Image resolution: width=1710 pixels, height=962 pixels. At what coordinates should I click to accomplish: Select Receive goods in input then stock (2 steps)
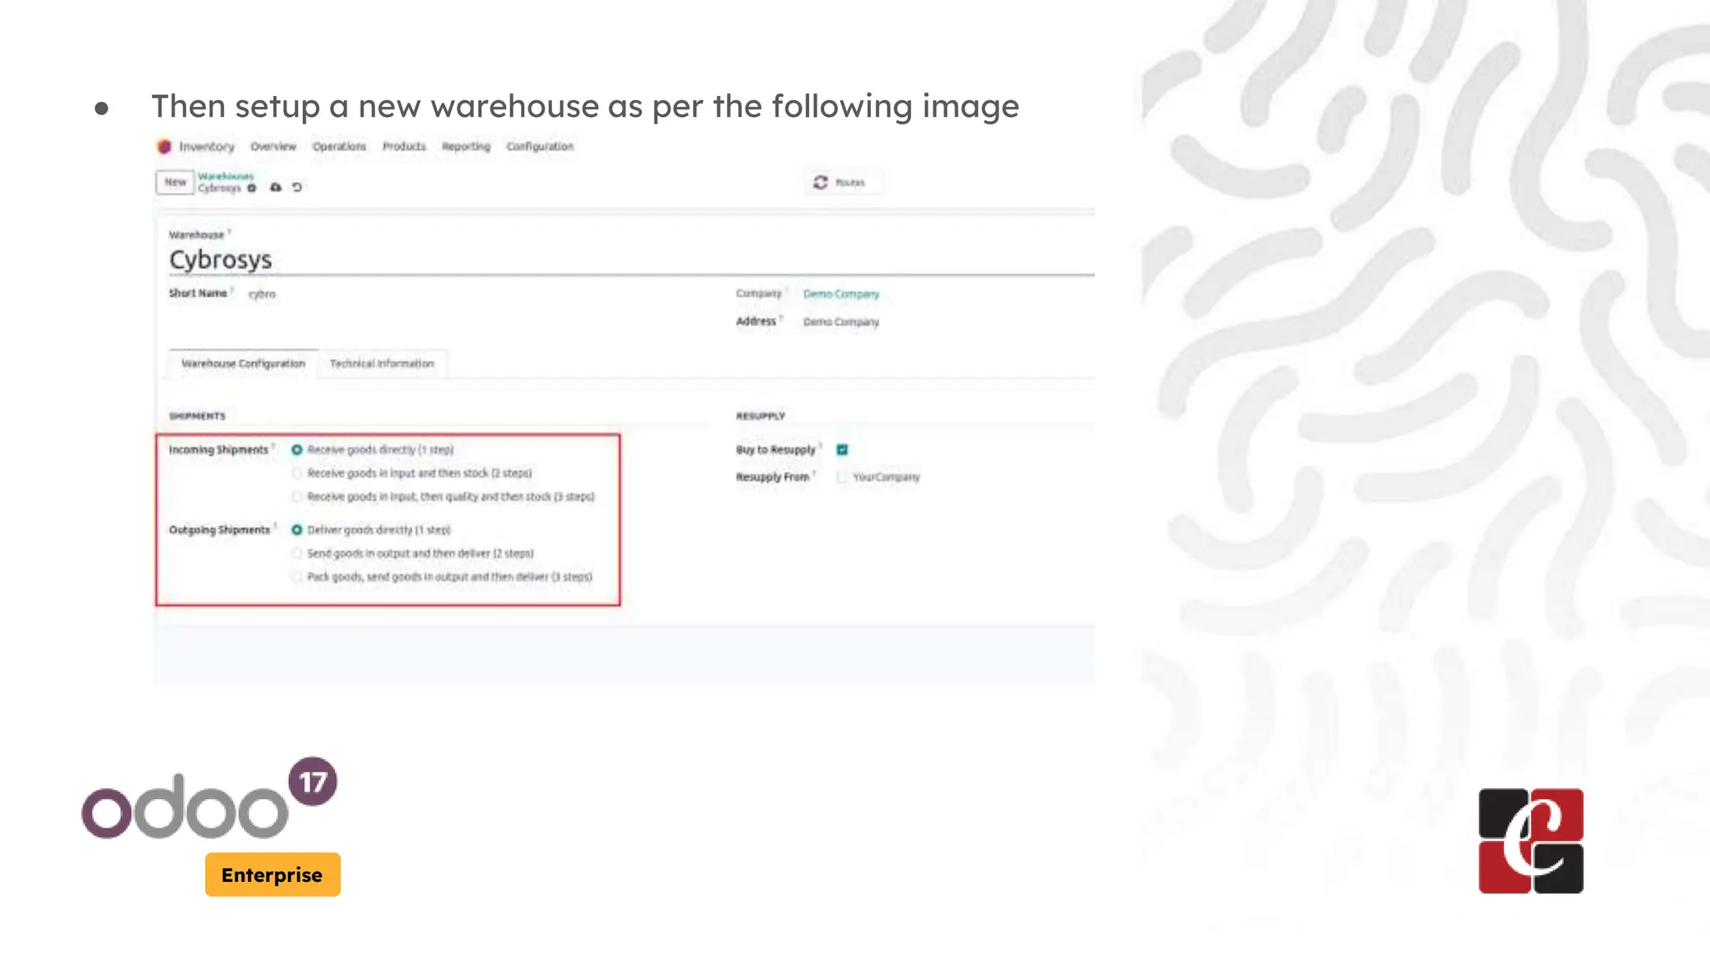coord(296,473)
